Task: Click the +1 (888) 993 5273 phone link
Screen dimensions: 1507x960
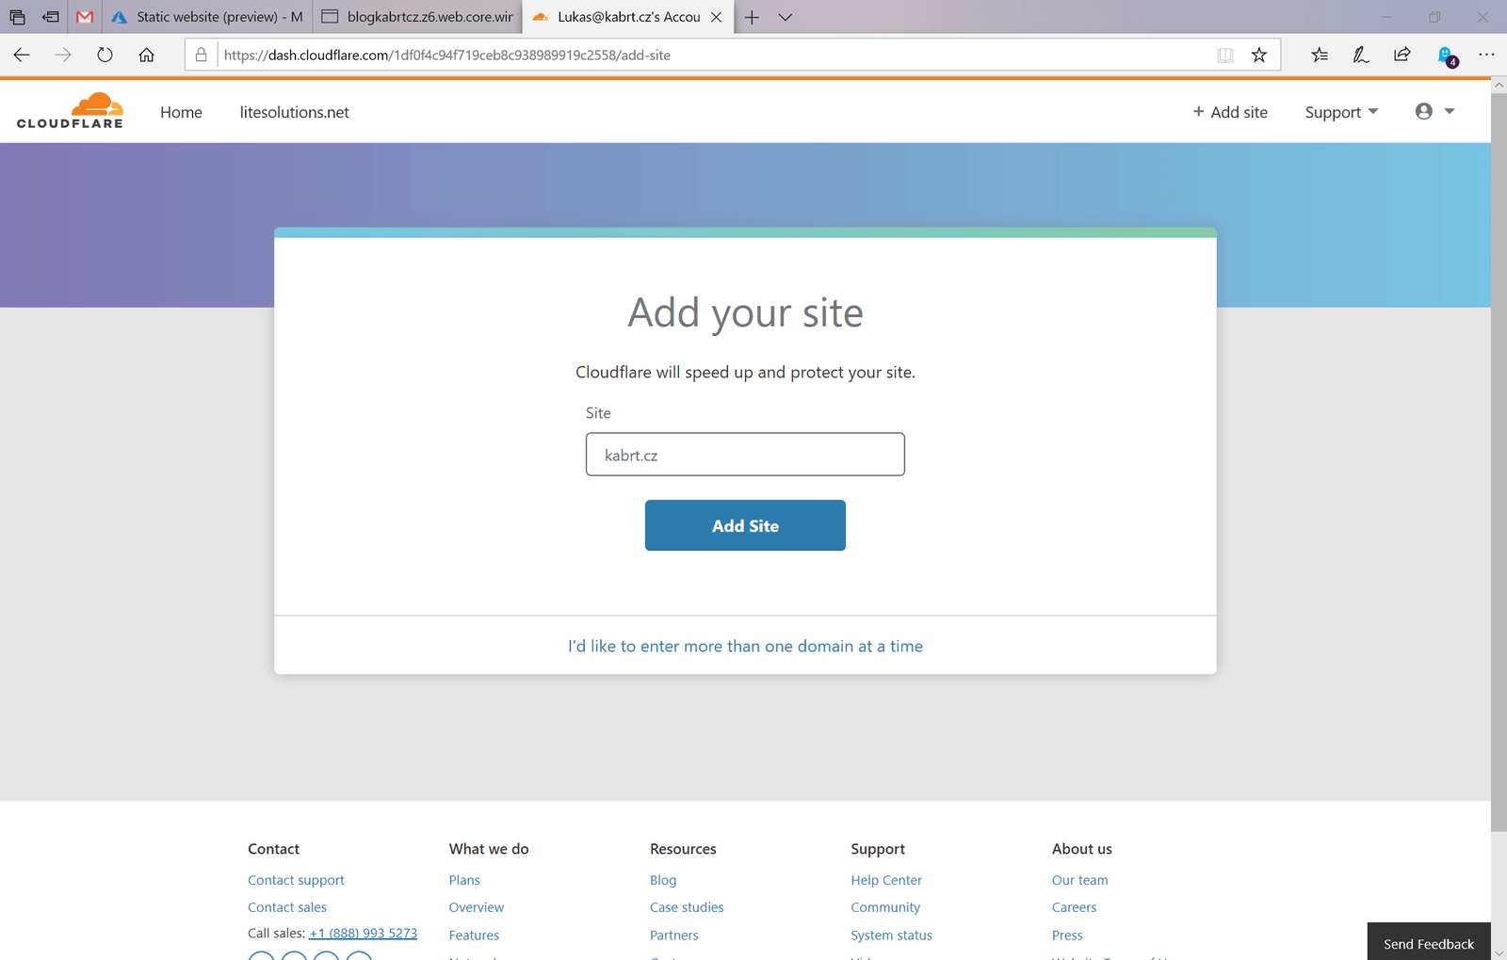Action: (363, 934)
